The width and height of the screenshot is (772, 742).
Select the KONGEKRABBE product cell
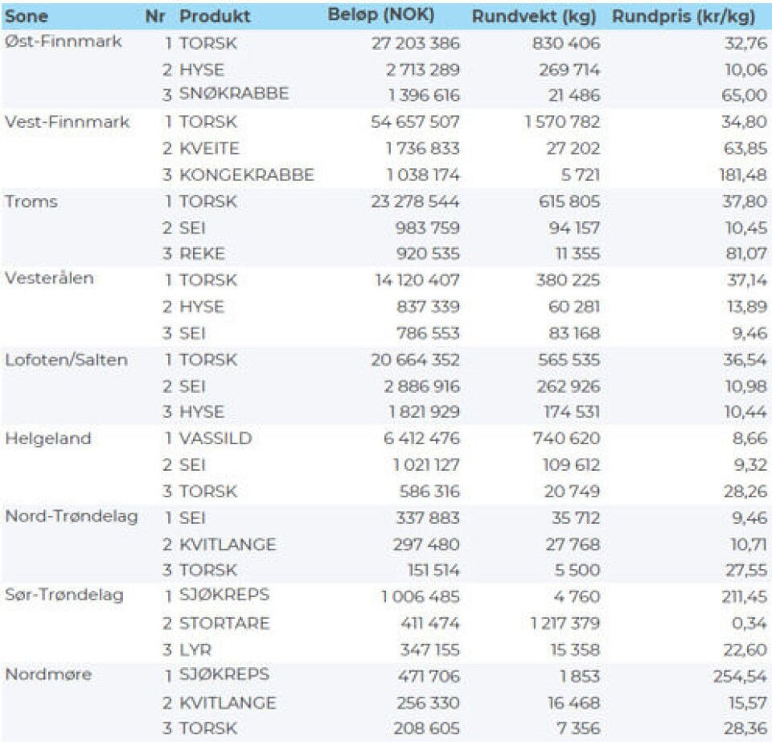click(246, 175)
